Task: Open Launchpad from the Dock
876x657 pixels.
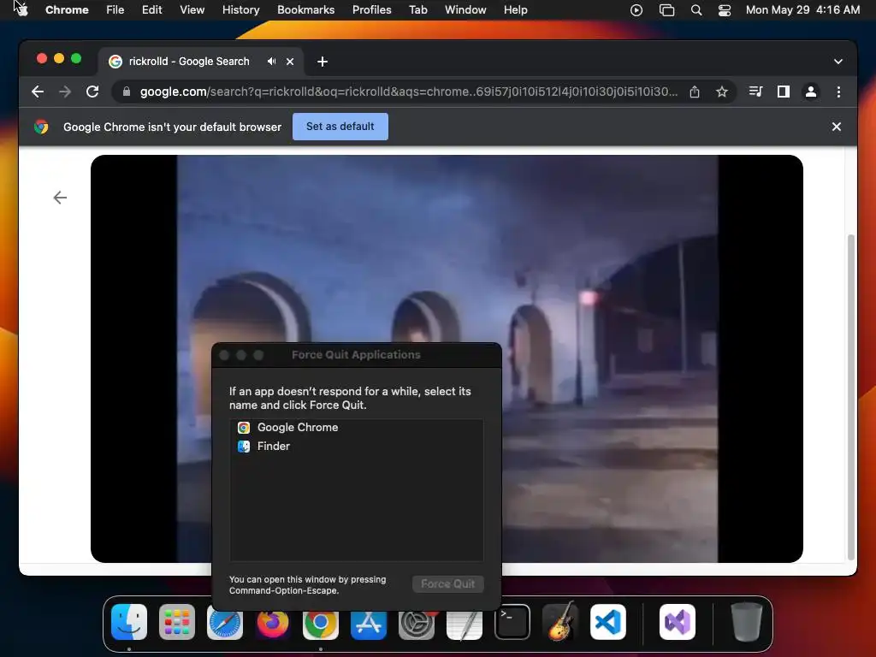Action: (177, 622)
